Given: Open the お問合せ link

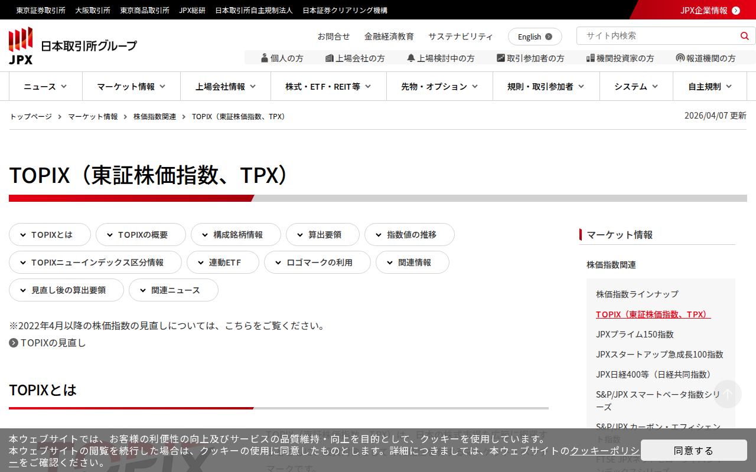Looking at the screenshot, I should point(334,37).
